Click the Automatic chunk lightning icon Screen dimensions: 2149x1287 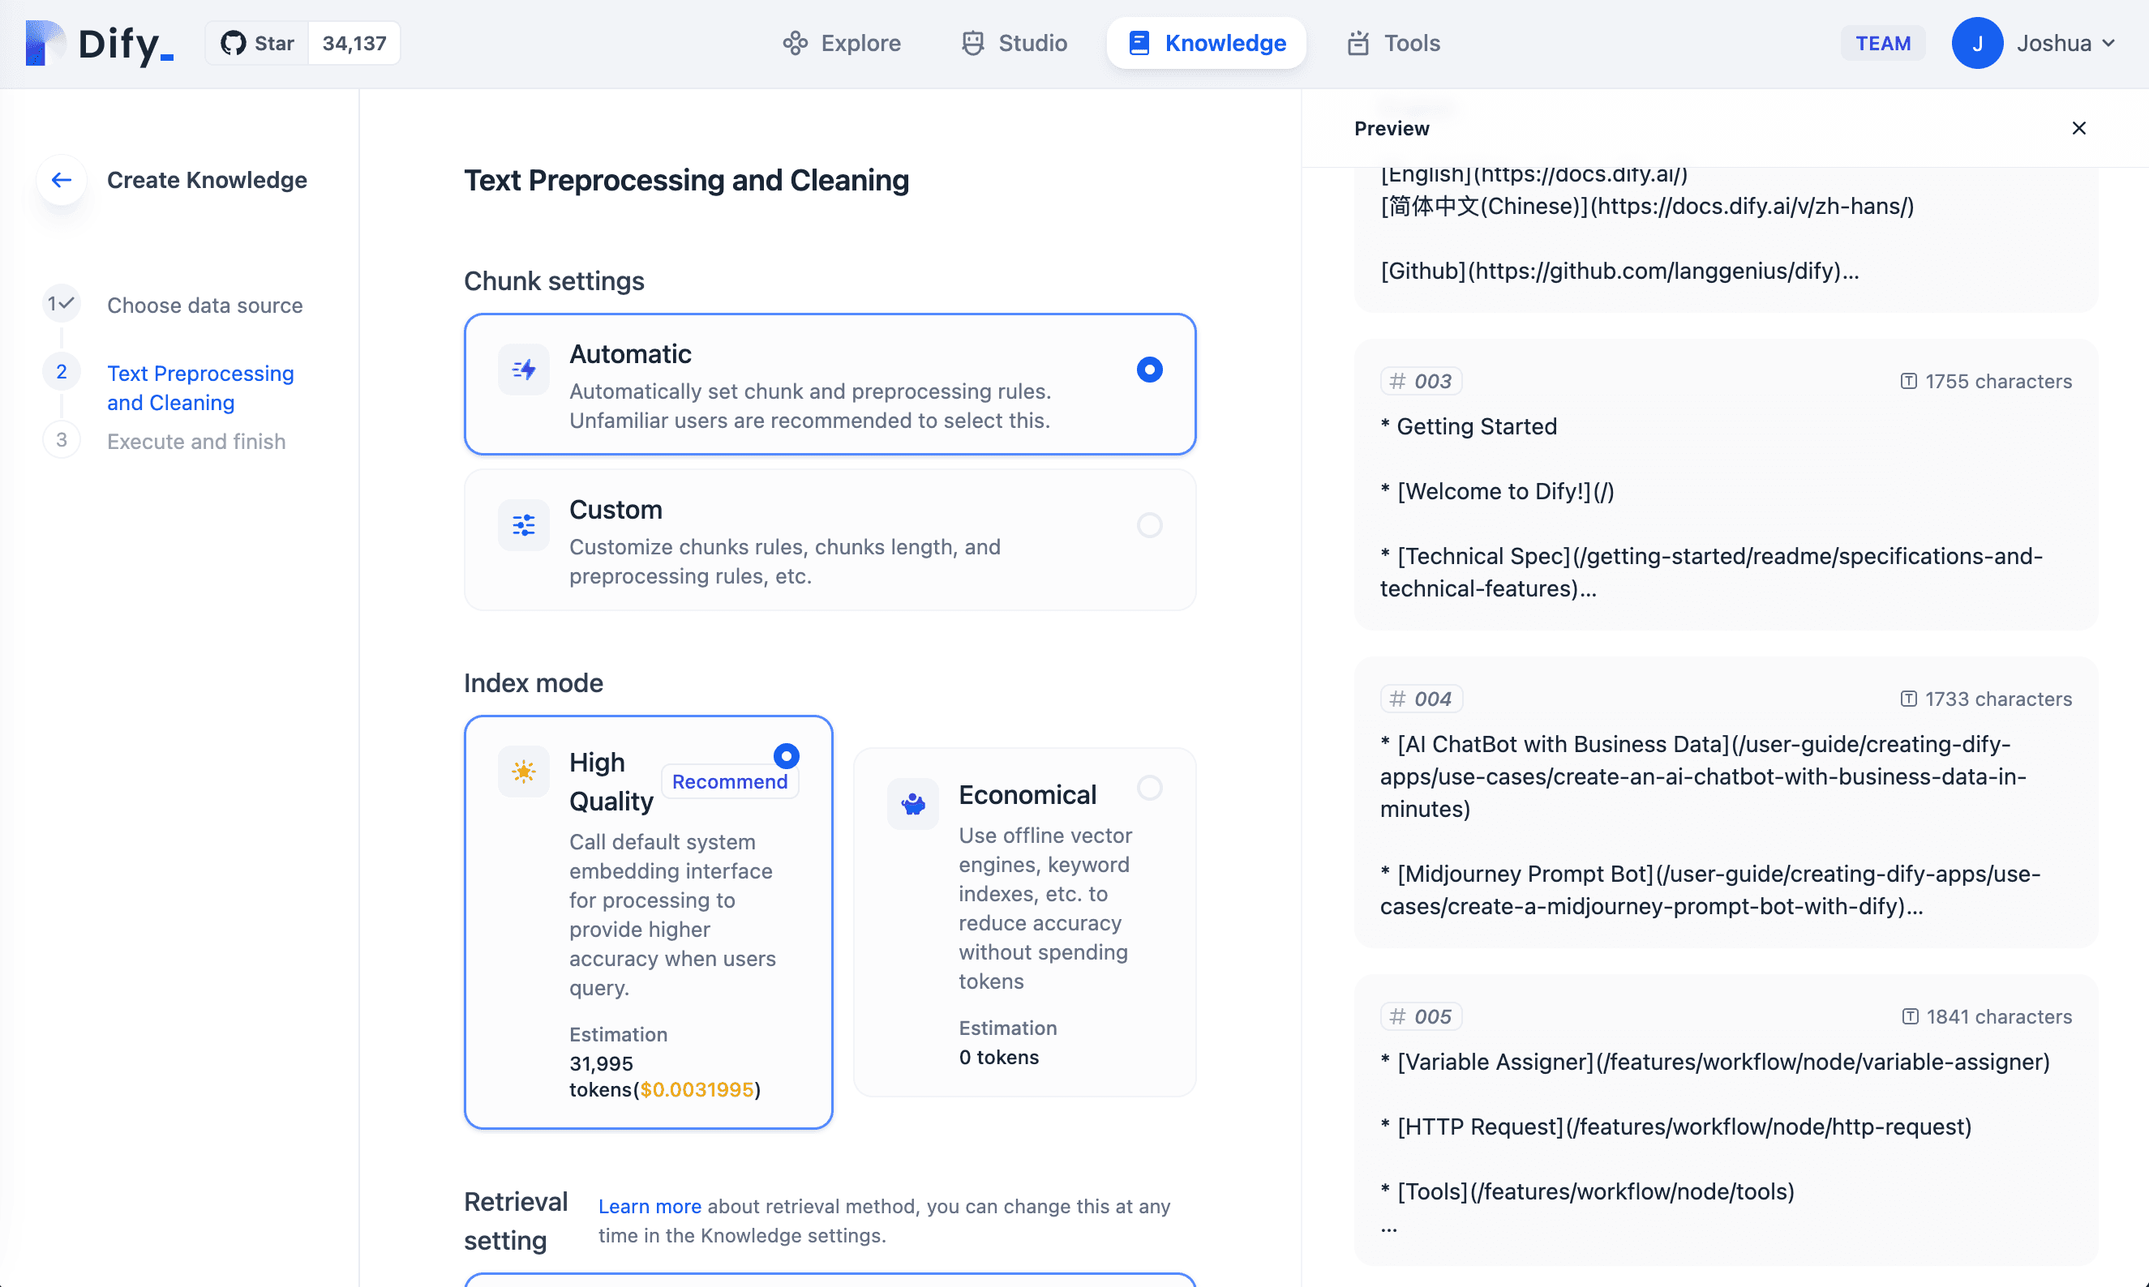(523, 370)
